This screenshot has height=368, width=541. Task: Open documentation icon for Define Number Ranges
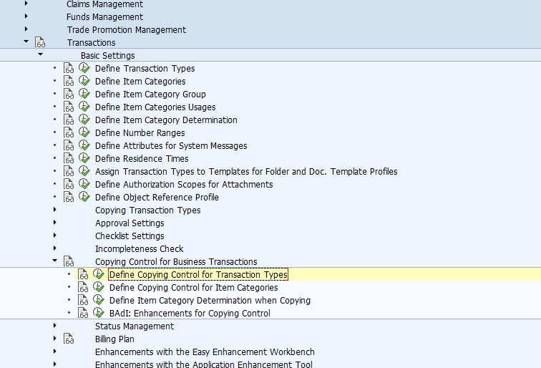[x=69, y=132]
